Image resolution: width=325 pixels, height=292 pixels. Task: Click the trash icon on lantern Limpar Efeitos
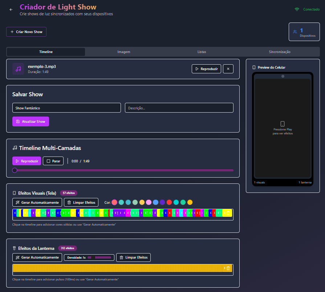pos(121,257)
